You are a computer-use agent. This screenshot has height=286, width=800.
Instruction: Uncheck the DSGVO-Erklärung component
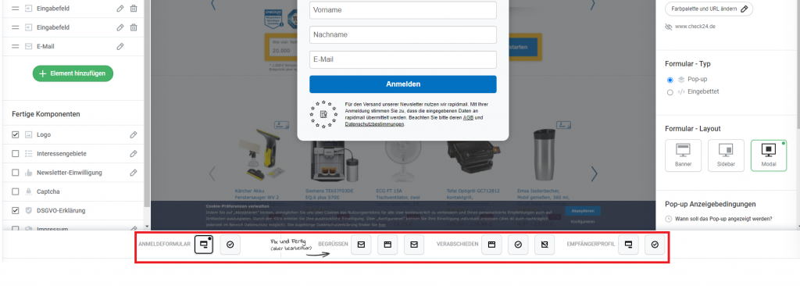(x=16, y=210)
